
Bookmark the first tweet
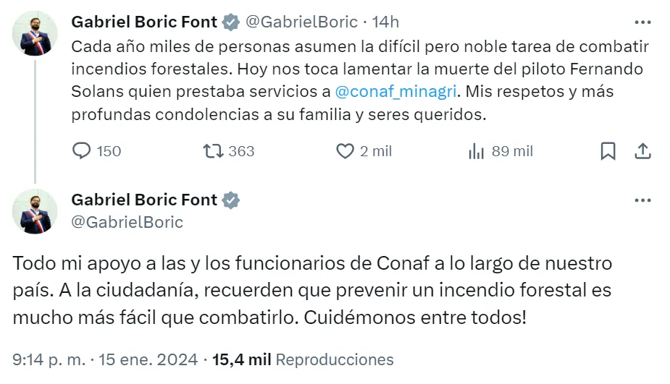click(x=608, y=151)
